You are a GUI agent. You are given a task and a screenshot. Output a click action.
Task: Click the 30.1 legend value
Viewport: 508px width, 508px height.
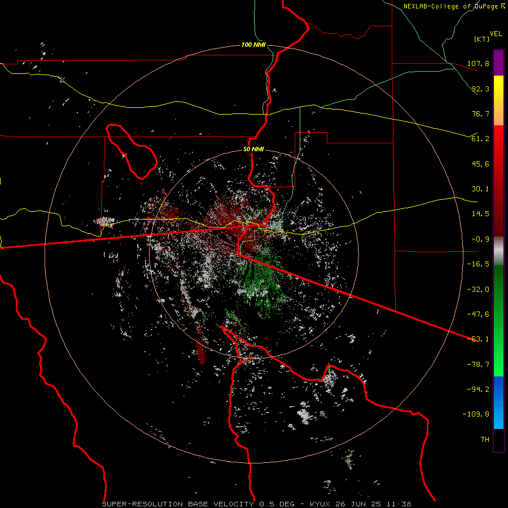[x=480, y=189]
